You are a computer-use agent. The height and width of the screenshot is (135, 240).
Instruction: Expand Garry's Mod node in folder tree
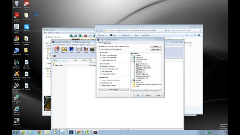(132, 82)
